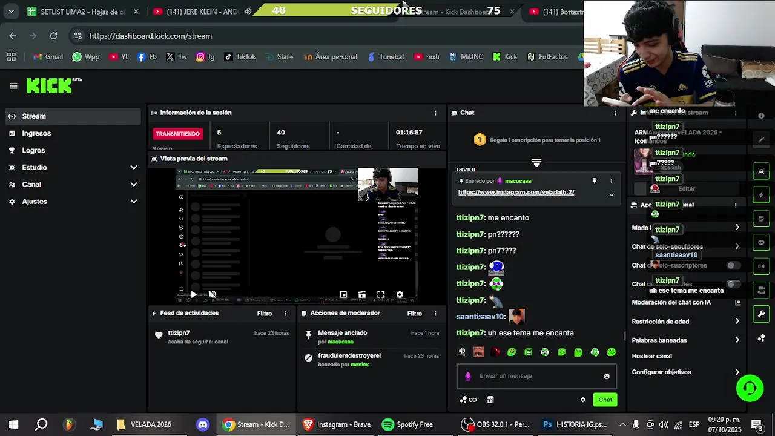
Task: Make the stream preview fullscreen
Action: coord(381,294)
